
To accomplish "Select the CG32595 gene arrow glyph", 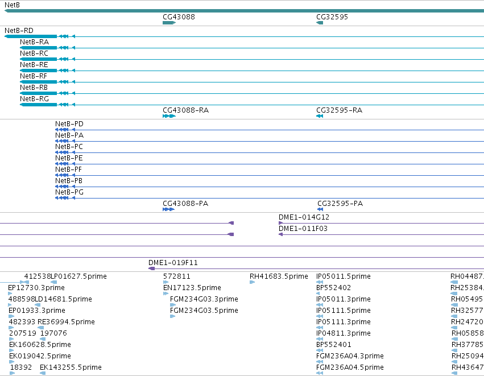I will pos(320,23).
